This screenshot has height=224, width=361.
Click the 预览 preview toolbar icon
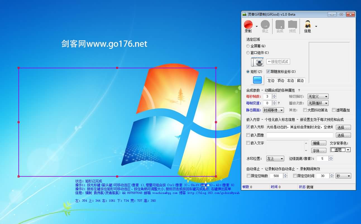click(x=292, y=26)
